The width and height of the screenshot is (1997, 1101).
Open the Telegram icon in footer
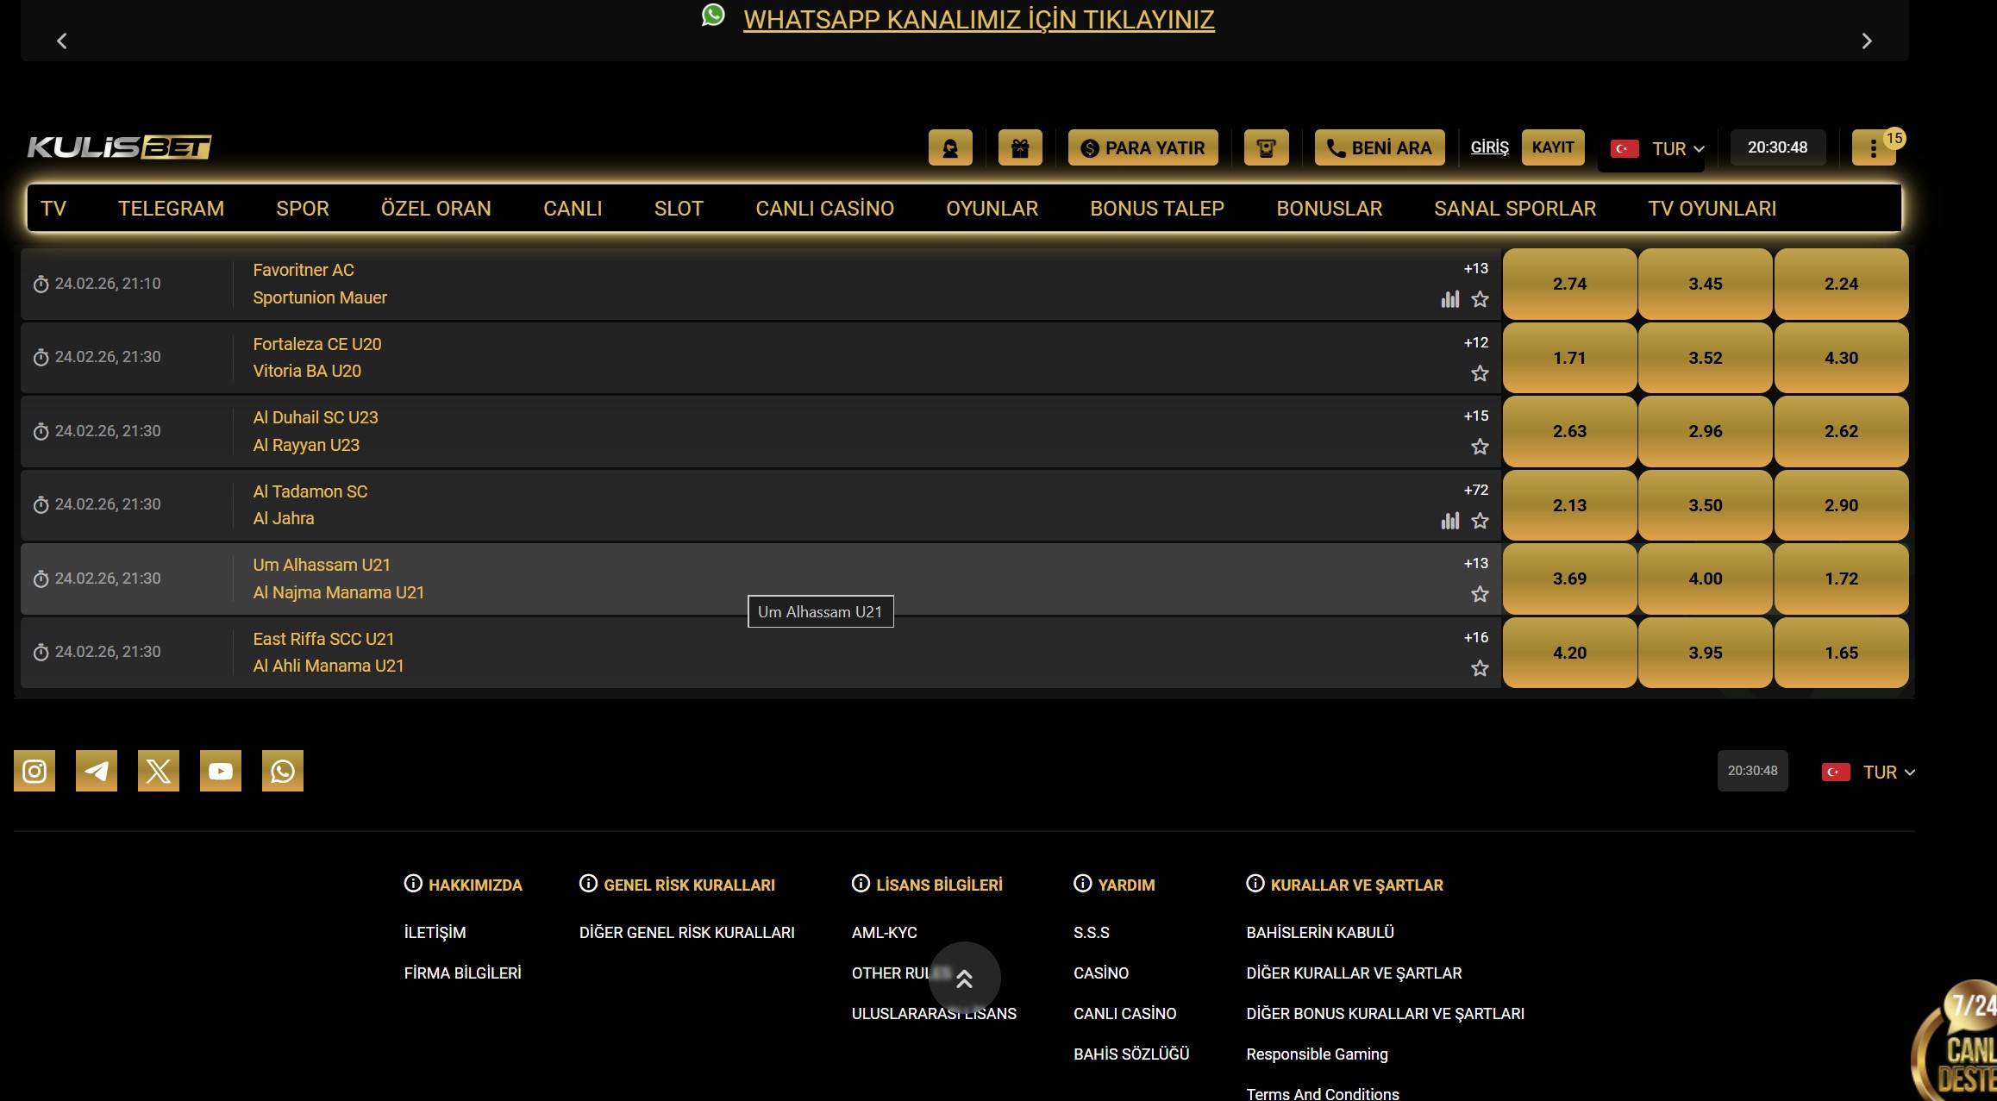(97, 771)
